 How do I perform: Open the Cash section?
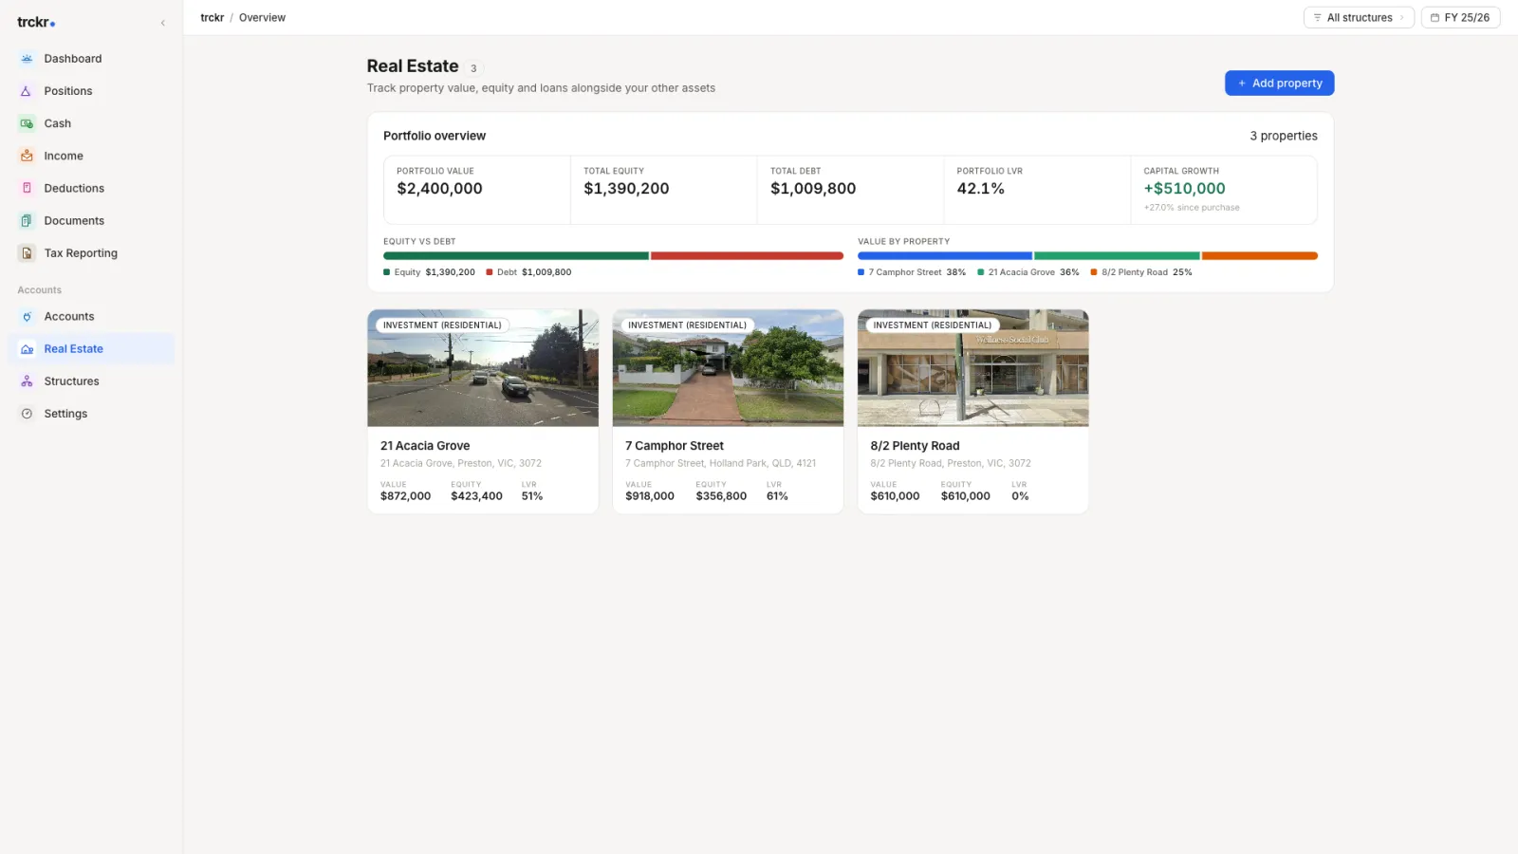click(x=91, y=123)
